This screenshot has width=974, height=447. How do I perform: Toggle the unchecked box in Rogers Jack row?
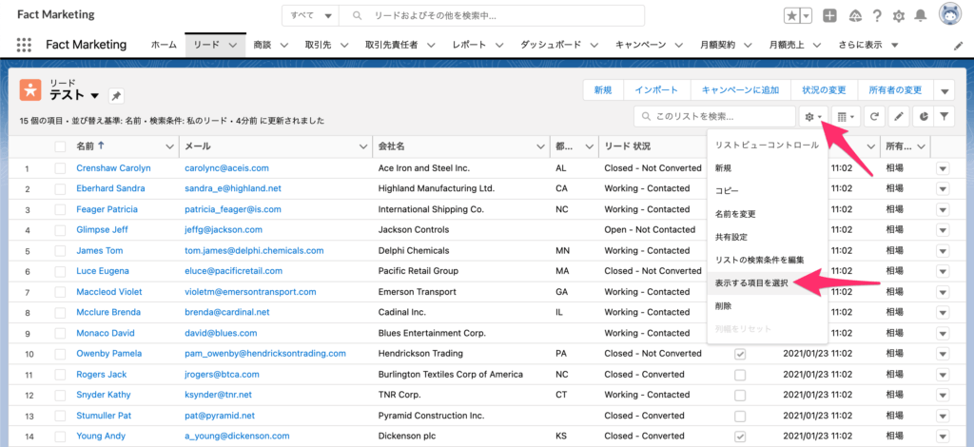click(740, 375)
